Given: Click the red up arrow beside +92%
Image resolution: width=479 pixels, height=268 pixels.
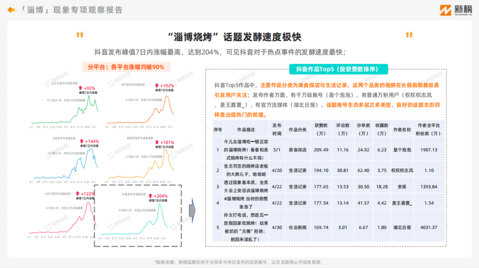Looking at the screenshot, I should coord(81,88).
